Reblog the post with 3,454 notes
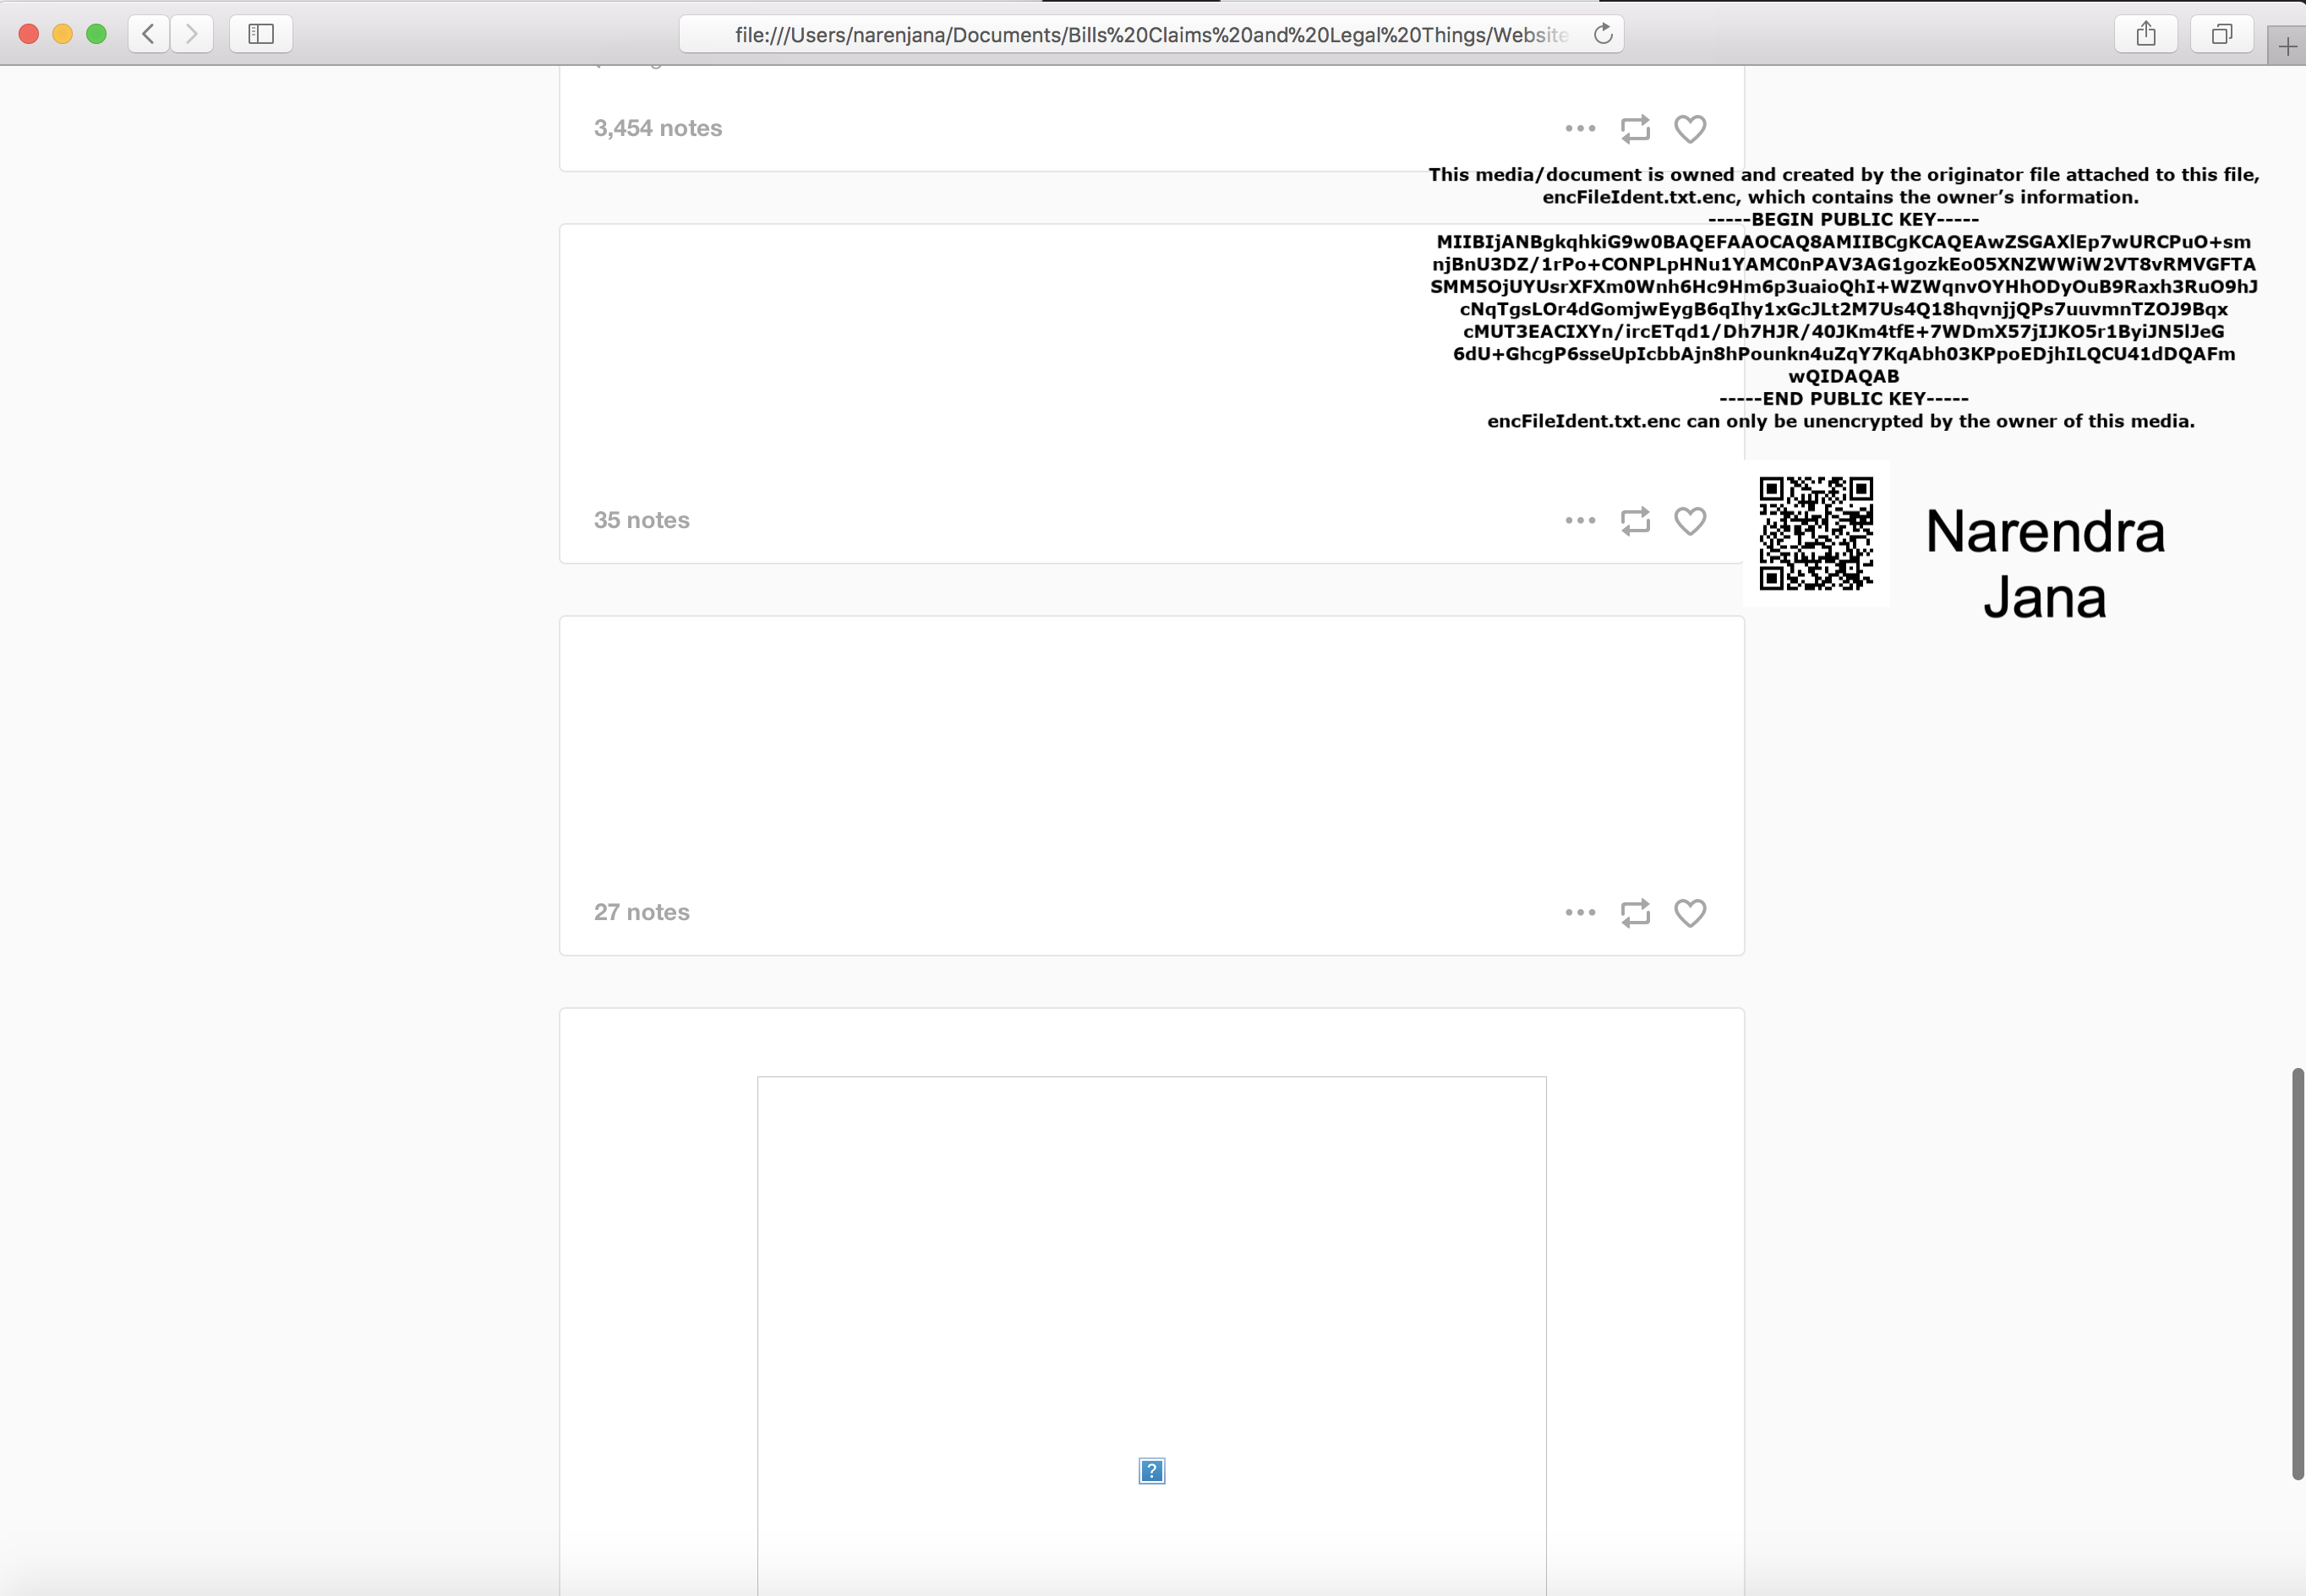Image resolution: width=2306 pixels, height=1596 pixels. click(x=1636, y=128)
